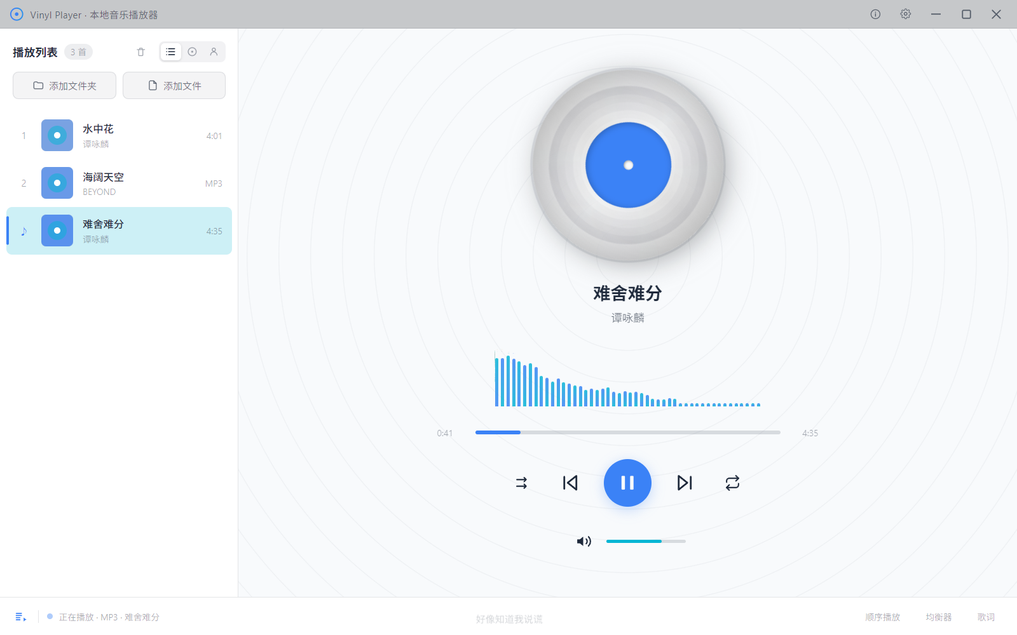Screen dimensions: 1017x635
Task: Open the 歌词 lyrics view
Action: pos(986,617)
